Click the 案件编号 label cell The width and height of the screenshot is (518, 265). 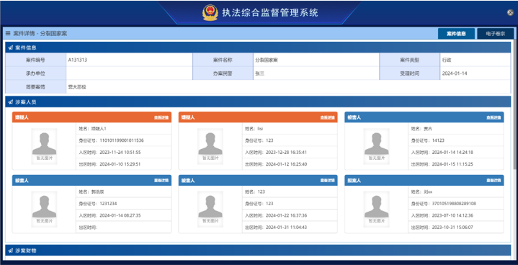pos(36,60)
